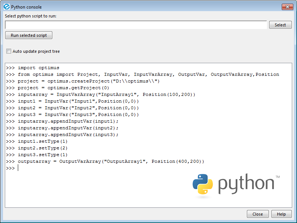Click the OutputVarArray "OutputArray1" line
This screenshot has width=297, height=223.
tap(105, 161)
